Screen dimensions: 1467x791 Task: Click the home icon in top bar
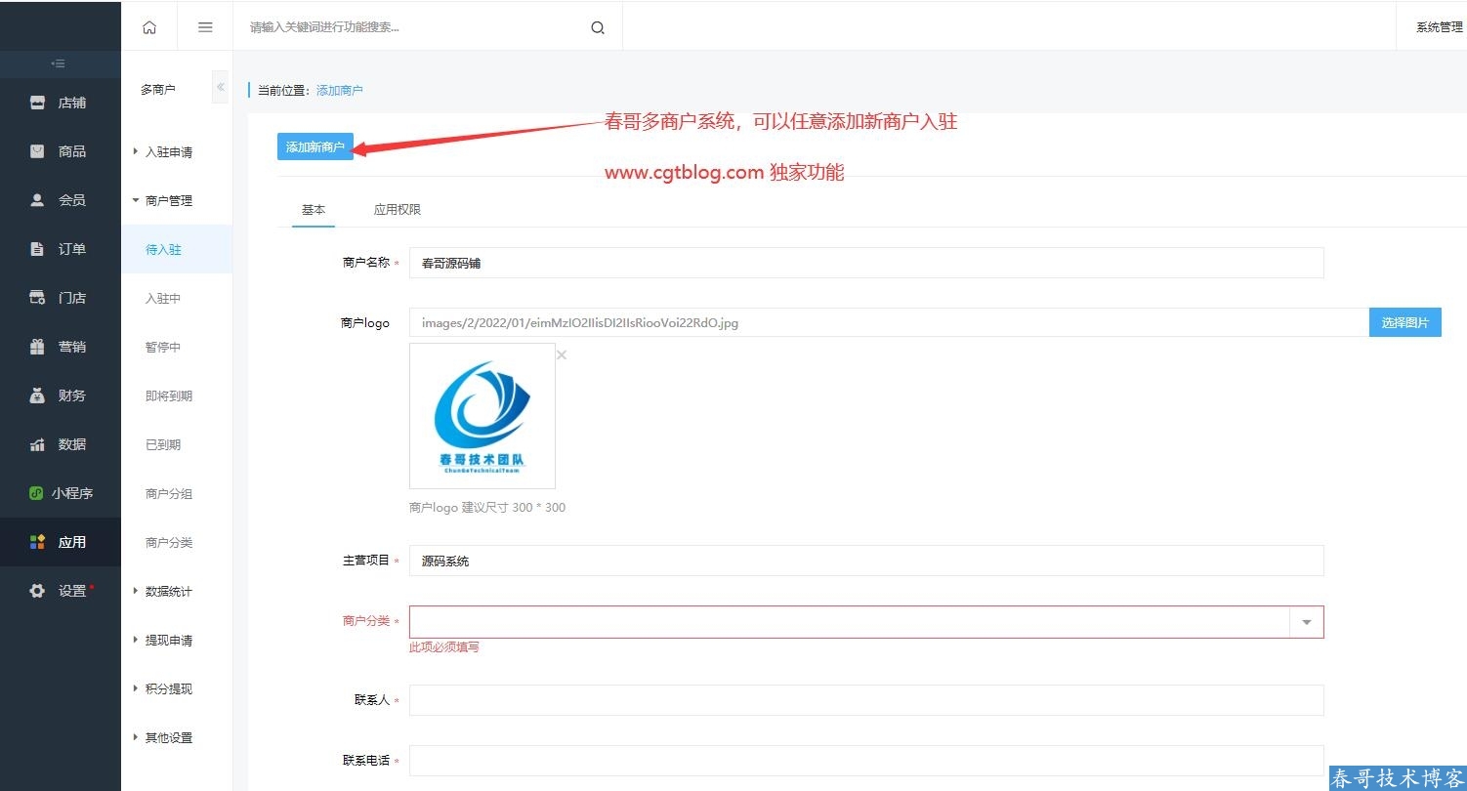coord(149,27)
